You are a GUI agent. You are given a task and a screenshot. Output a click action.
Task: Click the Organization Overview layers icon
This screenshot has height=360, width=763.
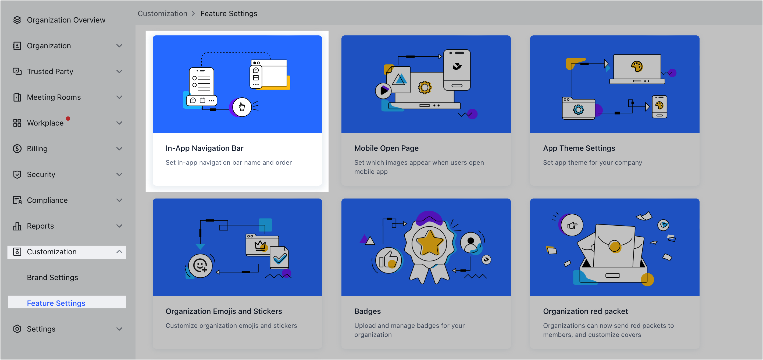17,20
